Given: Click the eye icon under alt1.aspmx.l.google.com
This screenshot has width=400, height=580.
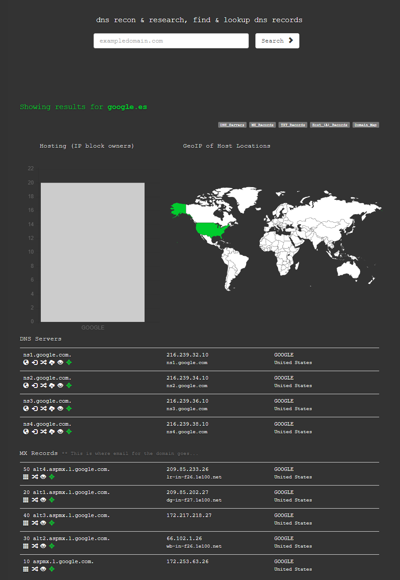Looking at the screenshot, I should coord(43,500).
